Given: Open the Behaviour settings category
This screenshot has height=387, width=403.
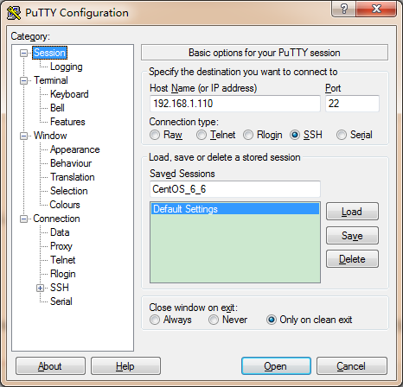Looking at the screenshot, I should click(x=71, y=163).
